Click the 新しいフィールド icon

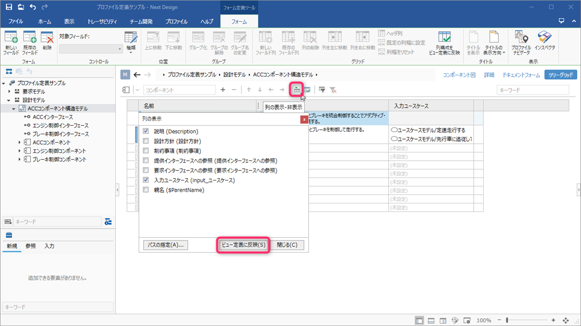[x=10, y=41]
